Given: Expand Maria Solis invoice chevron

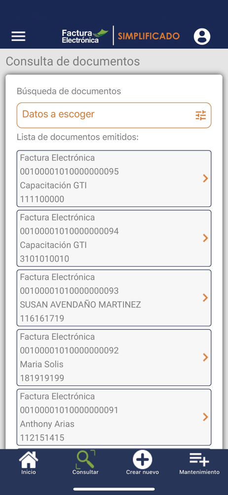Looking at the screenshot, I should 205,357.
